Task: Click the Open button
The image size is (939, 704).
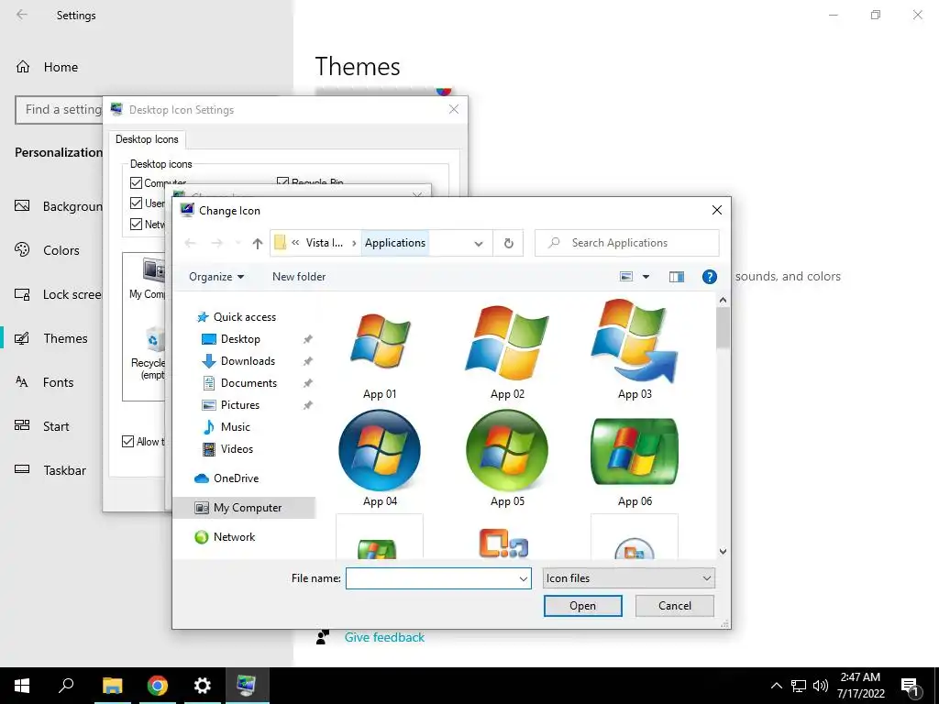Action: (582, 606)
